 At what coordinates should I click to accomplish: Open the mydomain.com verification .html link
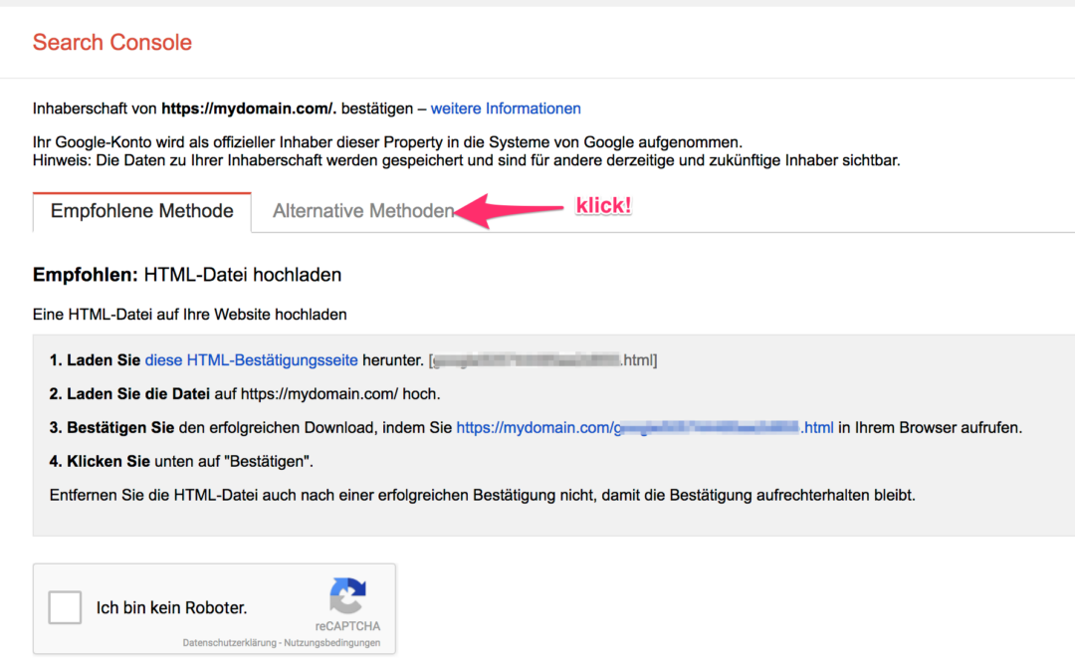coord(644,428)
